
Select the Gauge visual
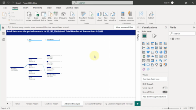[153, 56]
